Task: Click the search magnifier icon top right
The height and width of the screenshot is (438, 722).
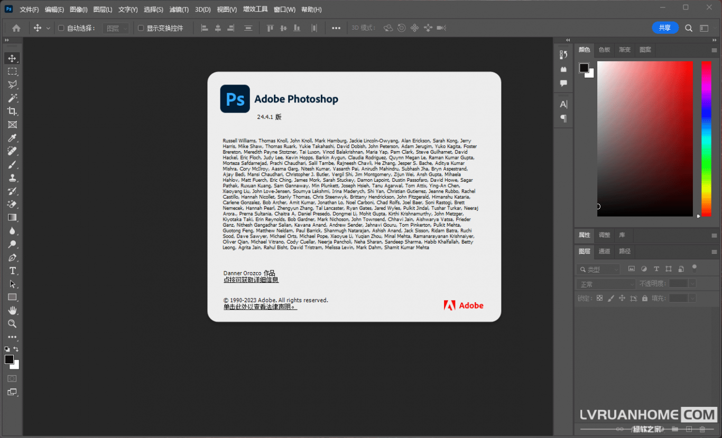Action: pyautogui.click(x=689, y=28)
